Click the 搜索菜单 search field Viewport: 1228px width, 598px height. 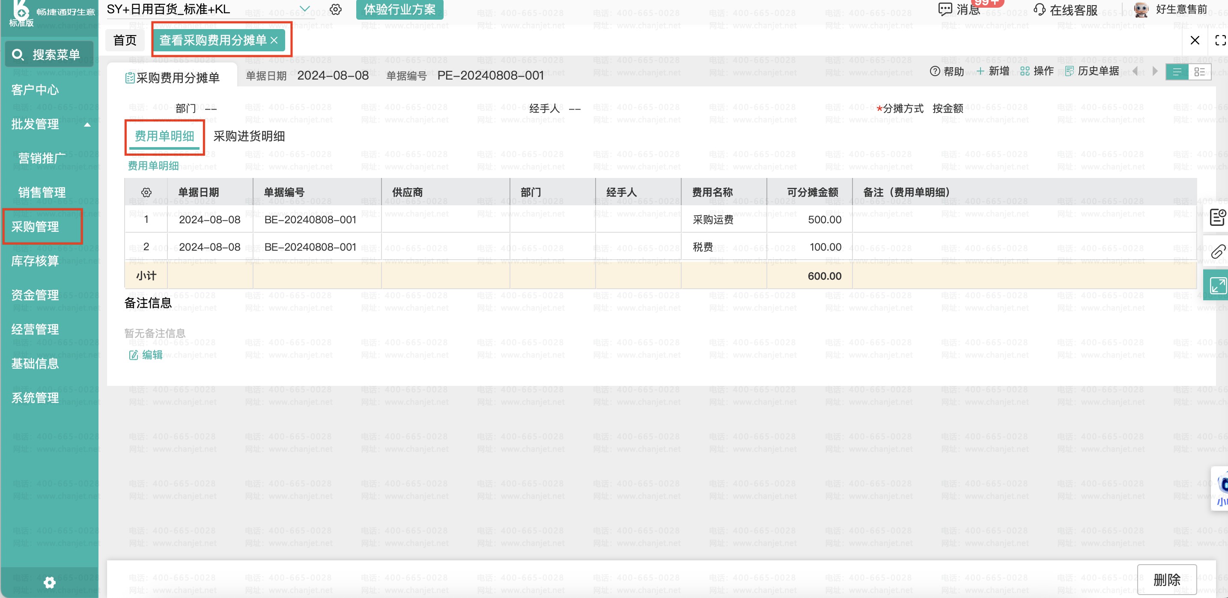coord(49,54)
